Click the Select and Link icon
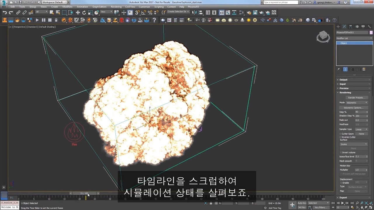This screenshot has width=374, height=210. [18, 13]
